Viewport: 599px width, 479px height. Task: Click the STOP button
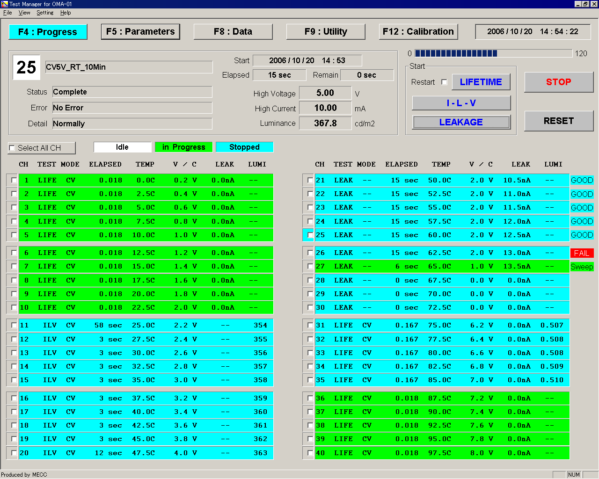(559, 82)
